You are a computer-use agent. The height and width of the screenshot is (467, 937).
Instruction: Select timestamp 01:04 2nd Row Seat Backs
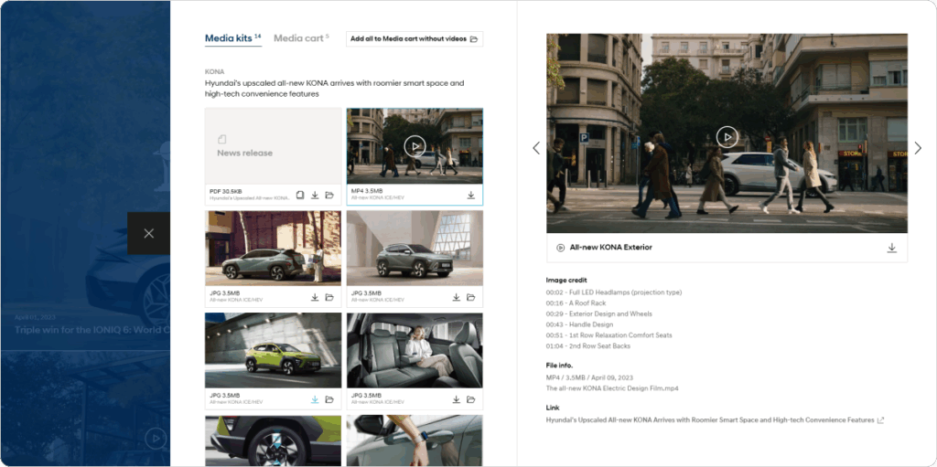point(588,346)
